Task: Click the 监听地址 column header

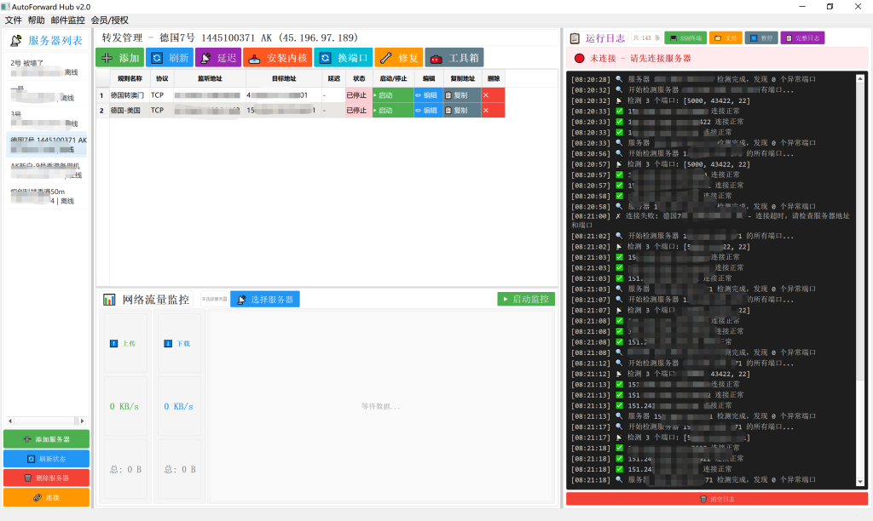Action: click(x=210, y=78)
